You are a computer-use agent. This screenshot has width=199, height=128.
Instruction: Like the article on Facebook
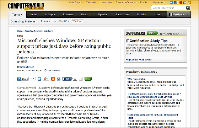click(x=67, y=79)
